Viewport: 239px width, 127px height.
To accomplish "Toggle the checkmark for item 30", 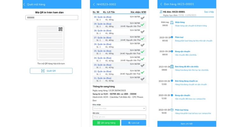I will [x=142, y=18].
